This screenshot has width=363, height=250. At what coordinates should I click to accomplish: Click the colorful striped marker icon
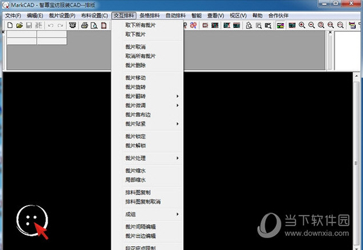pyautogui.click(x=280, y=25)
